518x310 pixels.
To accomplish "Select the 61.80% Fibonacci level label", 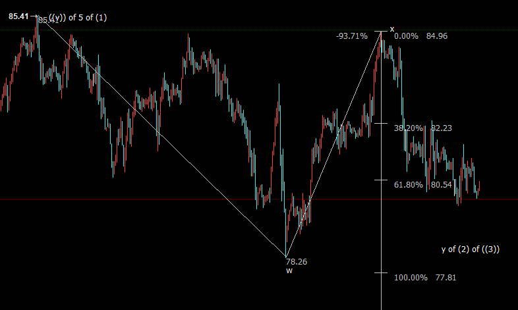I will (x=408, y=185).
